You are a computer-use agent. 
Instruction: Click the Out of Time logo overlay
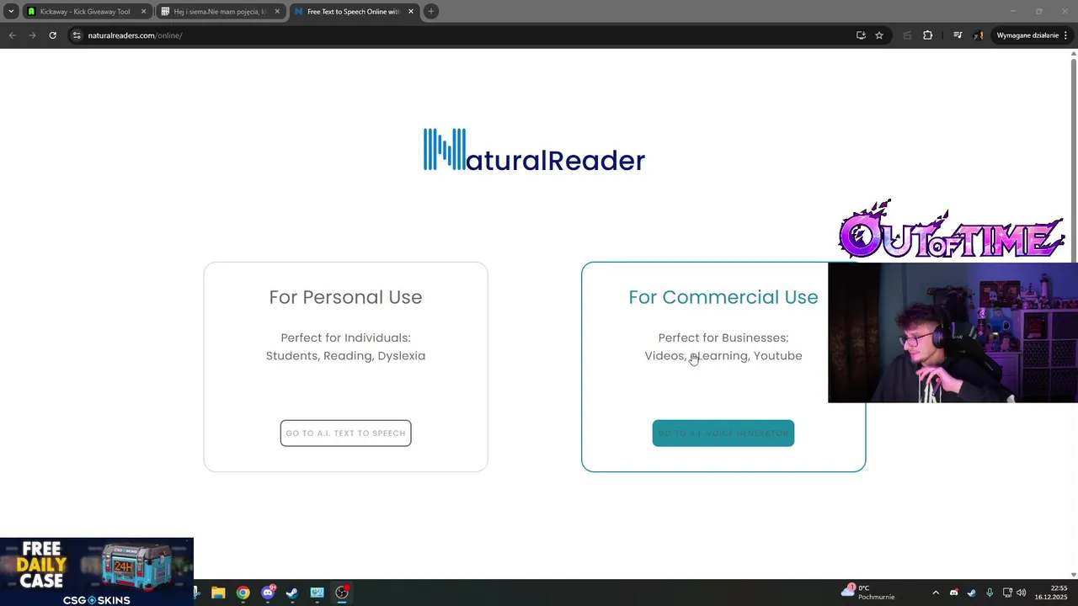click(952, 231)
